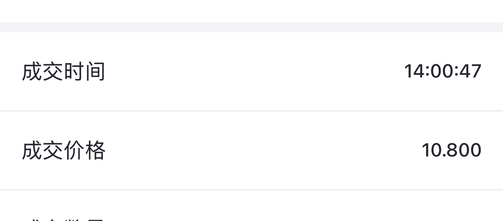Select the 14:00:47 time value

click(442, 71)
